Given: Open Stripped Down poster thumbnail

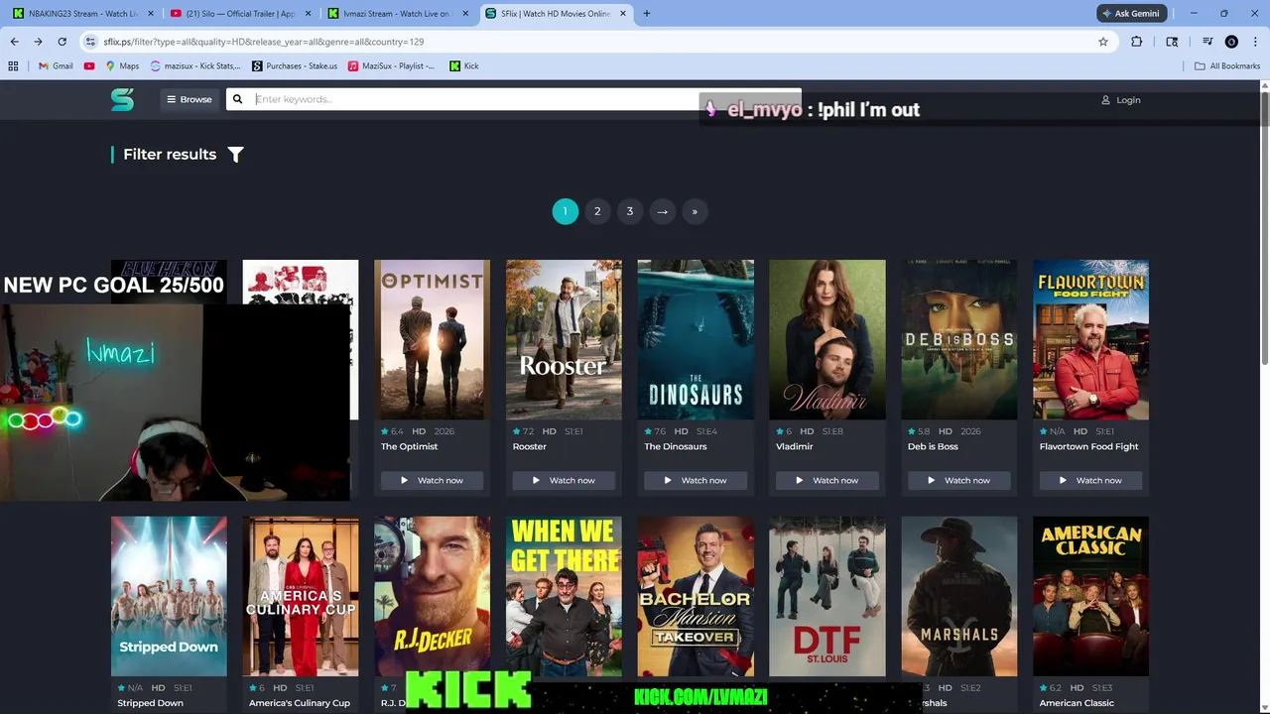Looking at the screenshot, I should (169, 596).
